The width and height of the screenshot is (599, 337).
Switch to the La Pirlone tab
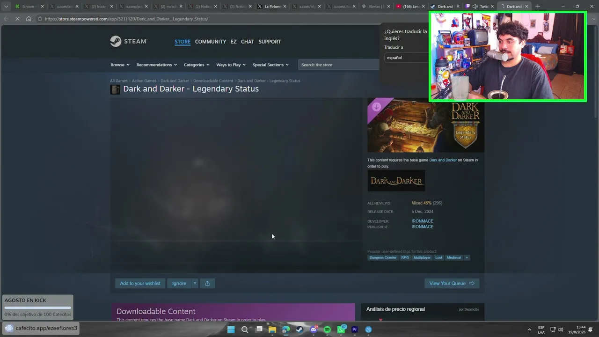tap(271, 7)
